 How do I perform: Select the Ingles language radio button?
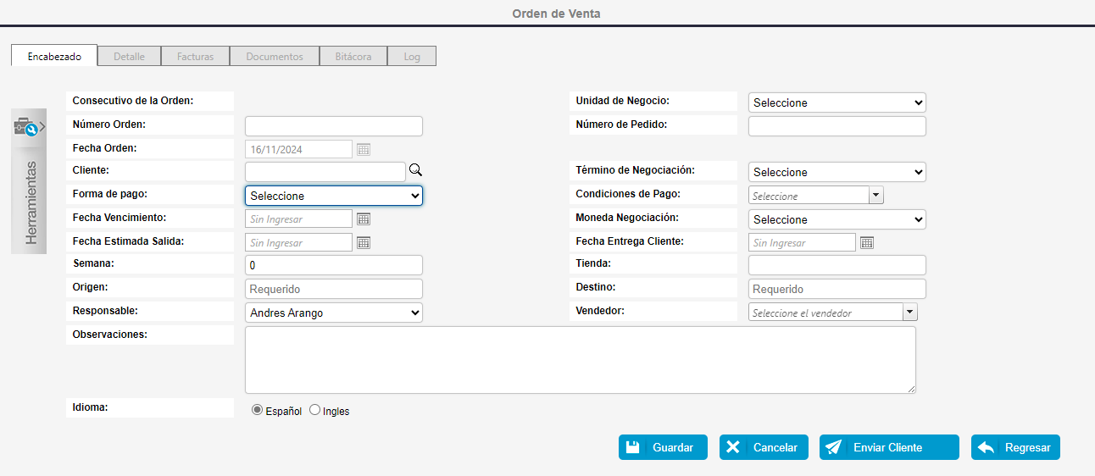coord(315,410)
